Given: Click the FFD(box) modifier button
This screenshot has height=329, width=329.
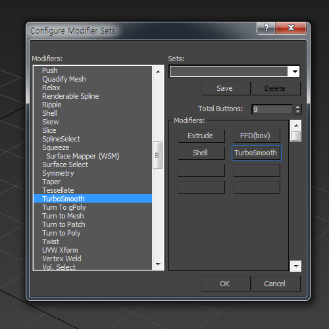Looking at the screenshot, I should point(256,136).
